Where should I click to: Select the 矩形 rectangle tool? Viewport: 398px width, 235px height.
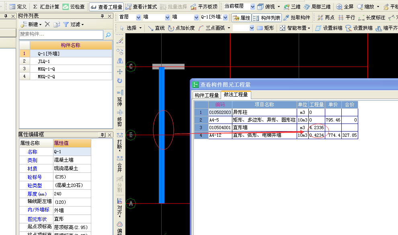click(265, 28)
